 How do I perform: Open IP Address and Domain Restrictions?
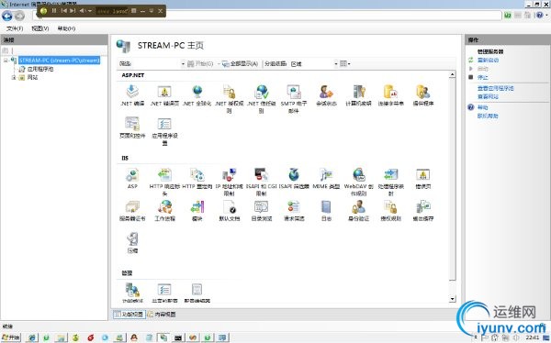(229, 175)
